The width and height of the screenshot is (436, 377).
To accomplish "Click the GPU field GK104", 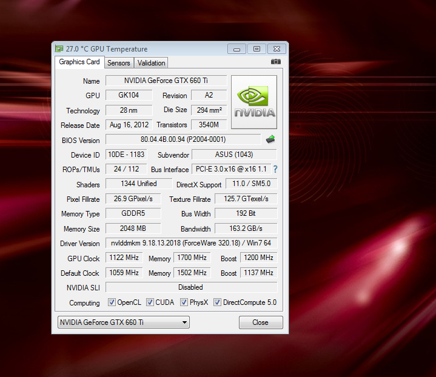I will tap(129, 95).
